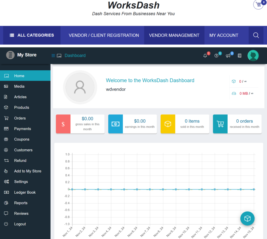Open the inquiries question mark icon
The height and width of the screenshot is (239, 267).
click(x=216, y=56)
